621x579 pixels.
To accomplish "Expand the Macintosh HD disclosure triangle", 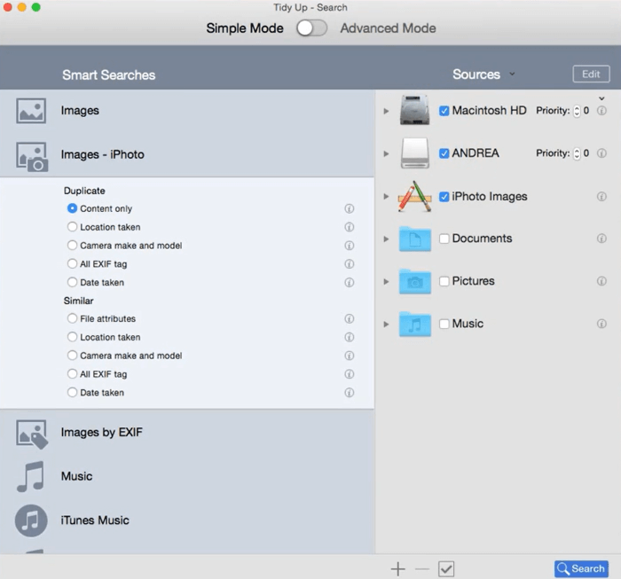I will pyautogui.click(x=386, y=111).
